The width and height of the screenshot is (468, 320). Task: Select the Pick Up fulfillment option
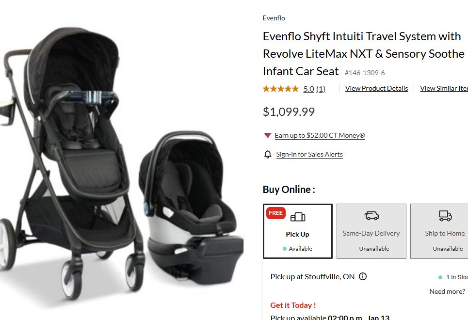coord(298,231)
